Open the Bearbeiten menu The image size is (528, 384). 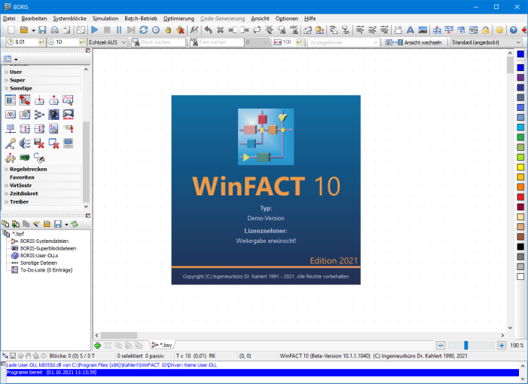[34, 19]
